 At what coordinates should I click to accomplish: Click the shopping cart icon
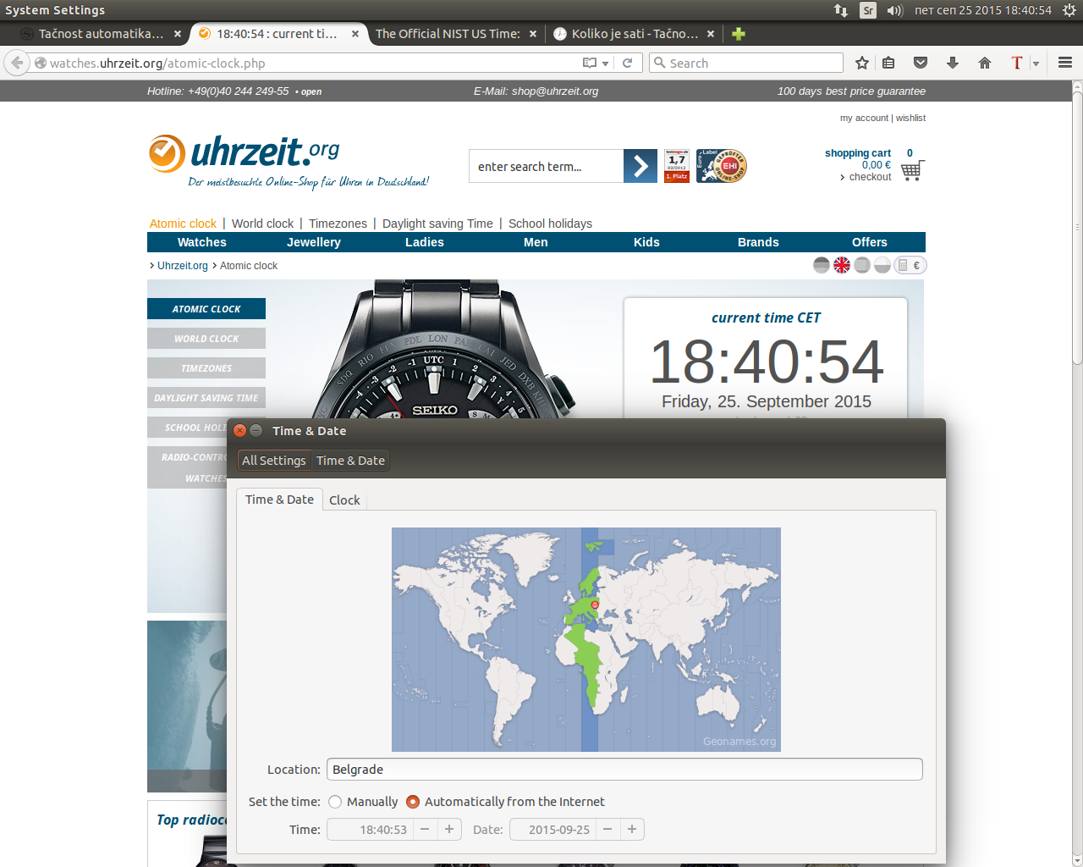912,170
